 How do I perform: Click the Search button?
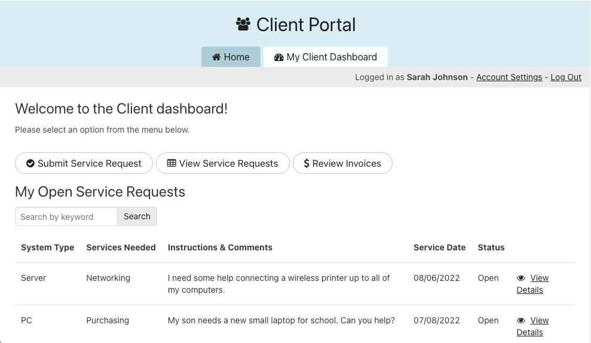(x=137, y=216)
